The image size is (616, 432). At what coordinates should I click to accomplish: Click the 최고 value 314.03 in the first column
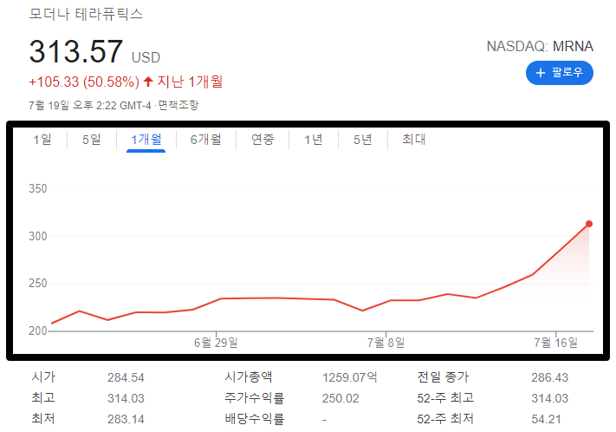click(126, 398)
